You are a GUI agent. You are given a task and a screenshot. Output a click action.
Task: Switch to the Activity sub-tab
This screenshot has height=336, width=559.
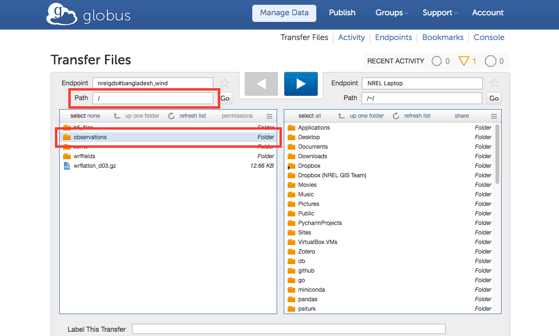click(x=351, y=37)
